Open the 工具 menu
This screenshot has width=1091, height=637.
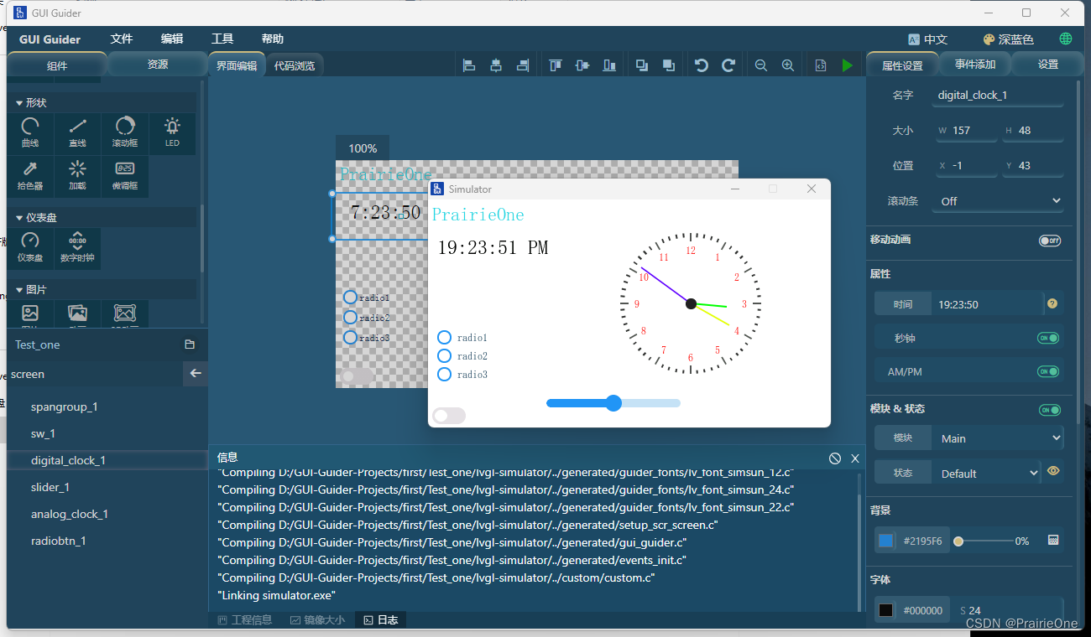pyautogui.click(x=222, y=39)
